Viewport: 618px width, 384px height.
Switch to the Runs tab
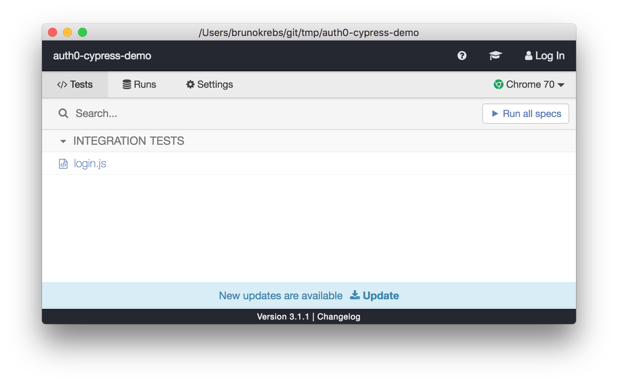pyautogui.click(x=139, y=84)
